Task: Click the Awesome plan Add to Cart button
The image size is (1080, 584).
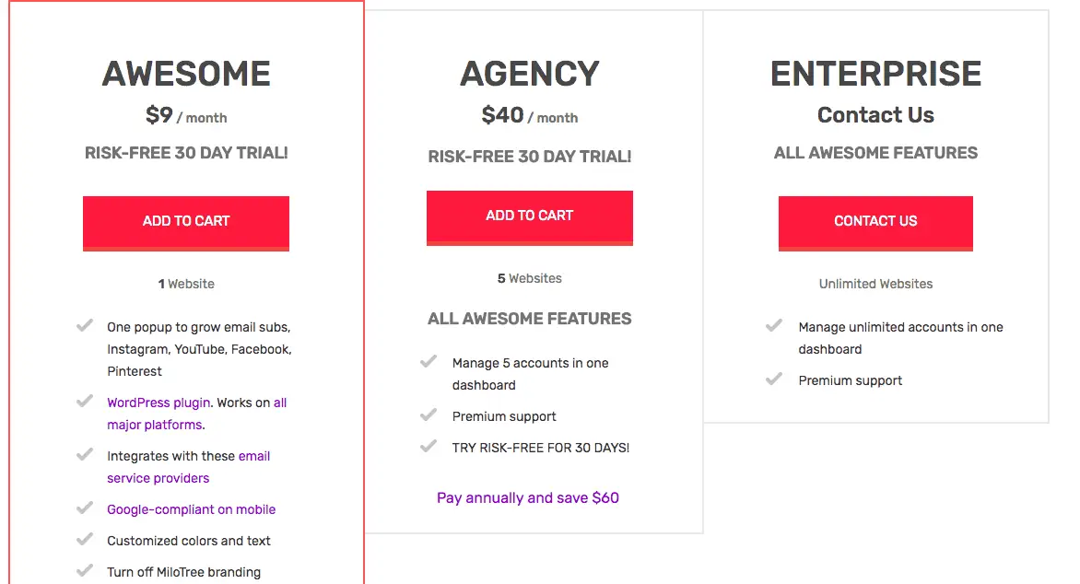Action: point(186,223)
